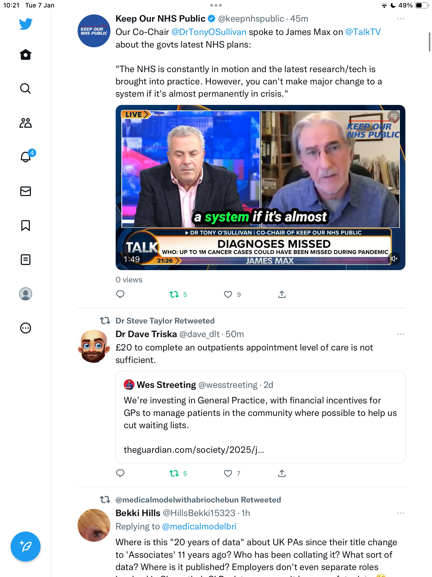This screenshot has height=577, width=432.
Task: Compose a new tweet with floating button
Action: click(26, 547)
